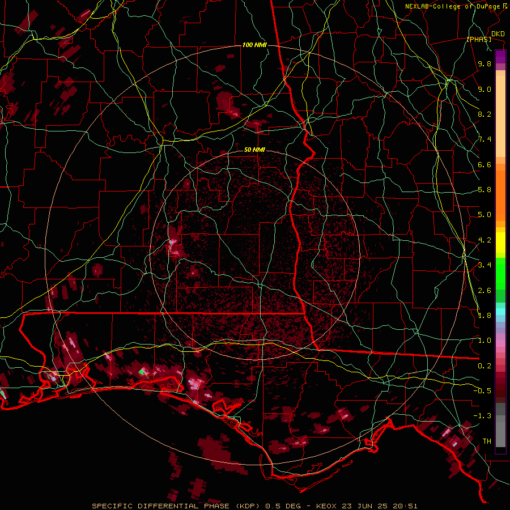Image resolution: width=510 pixels, height=510 pixels.
Task: Click the 0.2 value on color scale
Action: (484, 366)
